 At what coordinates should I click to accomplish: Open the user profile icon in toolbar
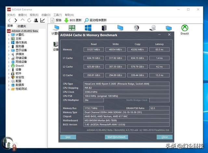[x=36, y=20]
